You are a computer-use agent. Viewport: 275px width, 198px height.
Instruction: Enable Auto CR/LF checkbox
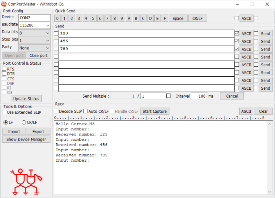85,111
